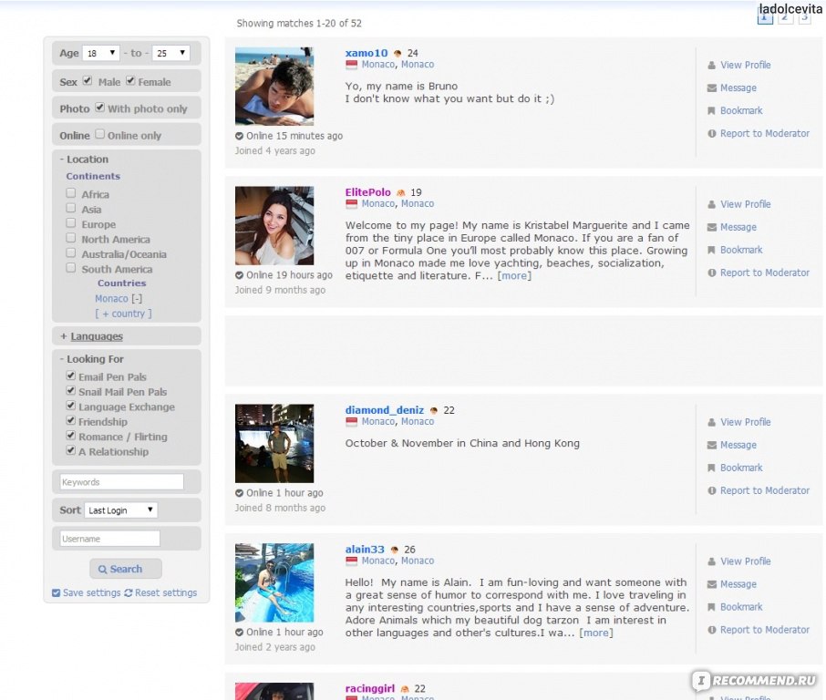The width and height of the screenshot is (826, 700).
Task: Open the minimum age dropdown showing 18
Action: pyautogui.click(x=100, y=53)
